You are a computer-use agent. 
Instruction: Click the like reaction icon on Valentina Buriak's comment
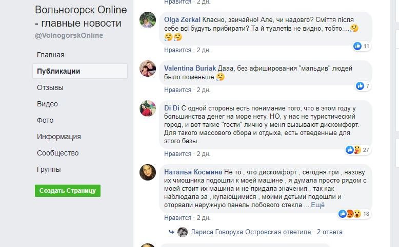click(x=360, y=86)
